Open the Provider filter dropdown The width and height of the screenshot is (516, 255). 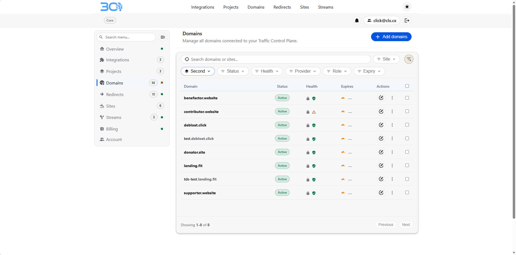[x=303, y=71]
